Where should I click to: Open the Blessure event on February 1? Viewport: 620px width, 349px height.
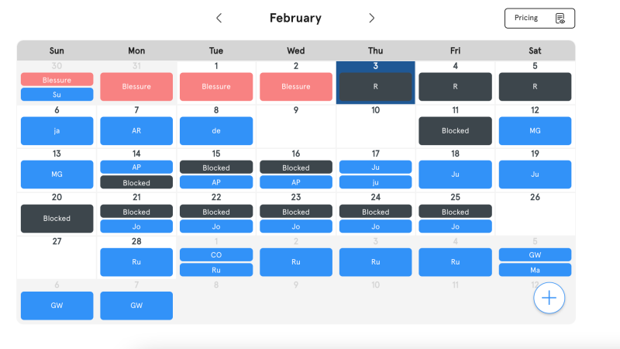point(216,87)
